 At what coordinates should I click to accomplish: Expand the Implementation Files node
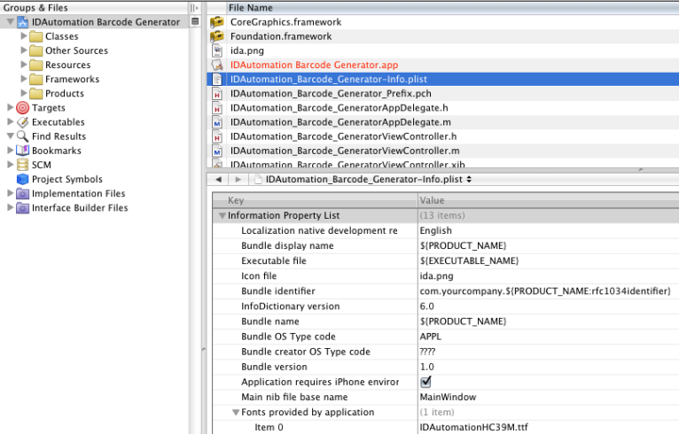point(10,193)
